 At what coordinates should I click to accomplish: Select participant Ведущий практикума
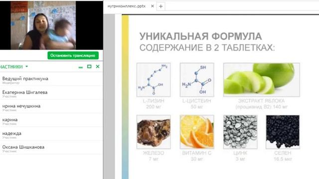(51, 80)
